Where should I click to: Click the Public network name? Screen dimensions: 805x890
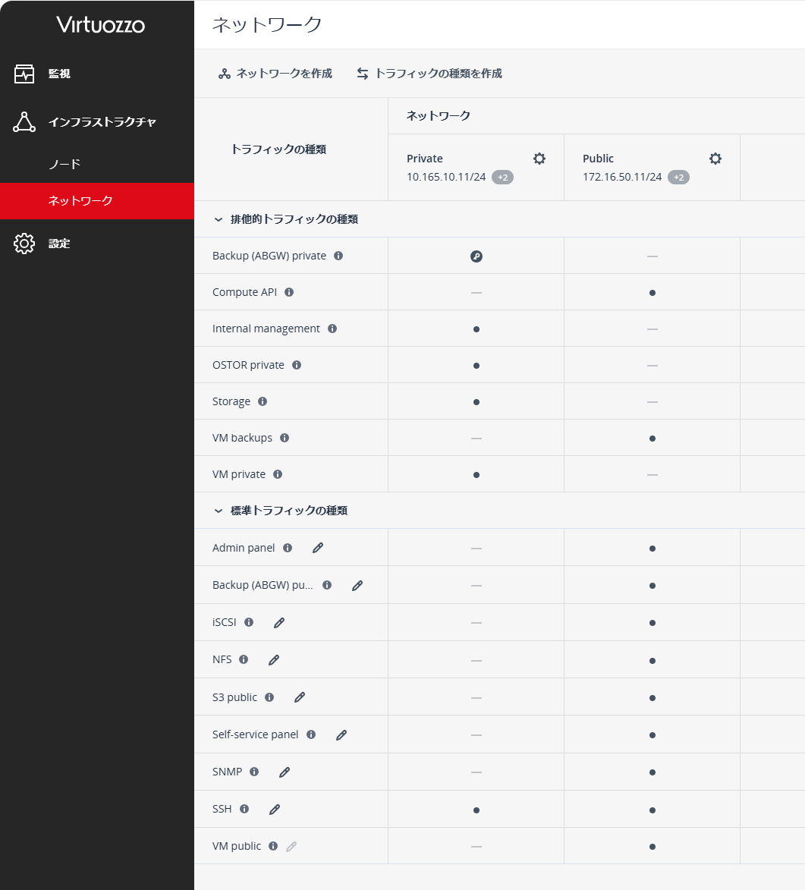pos(599,159)
